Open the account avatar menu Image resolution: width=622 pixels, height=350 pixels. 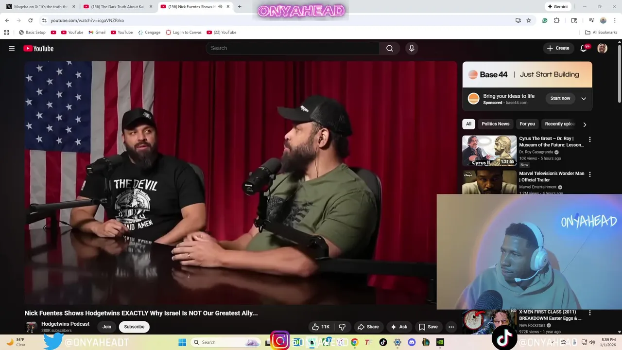coord(602,48)
